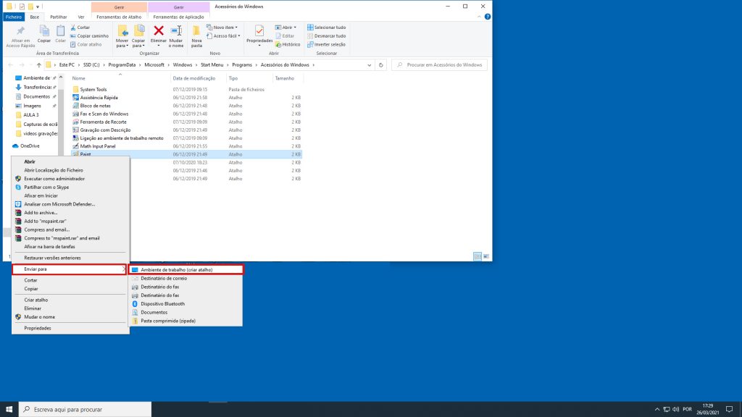Open the System Tools folder
This screenshot has width=742, height=417.
(93, 89)
